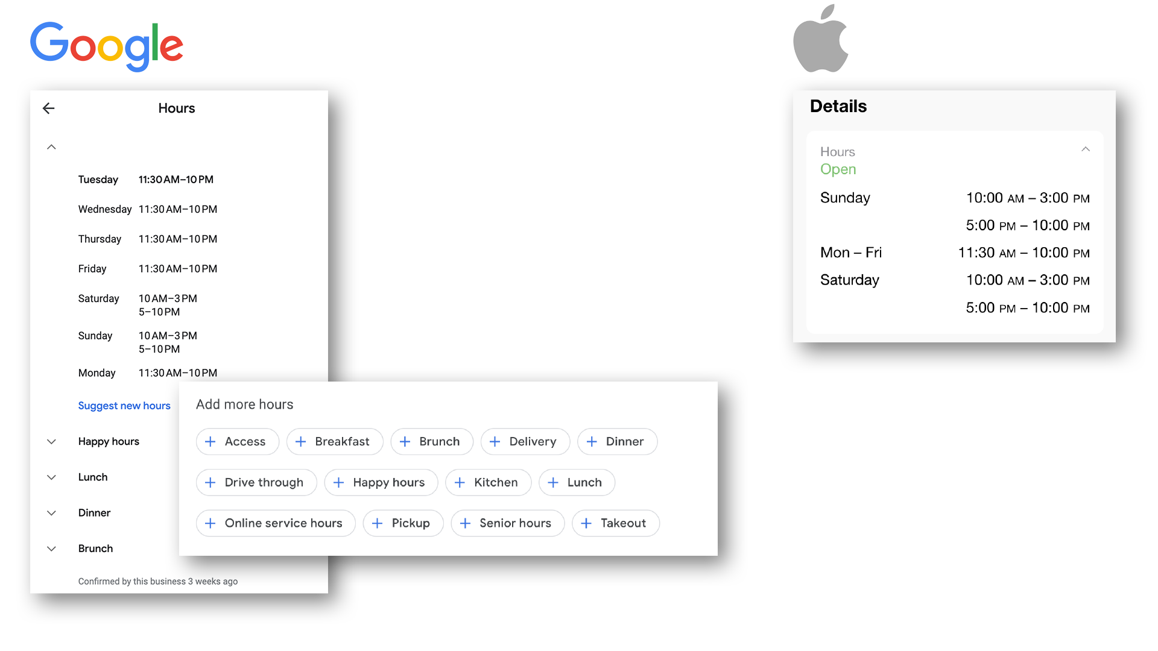This screenshot has height=651, width=1158.
Task: Expand the Dinner section
Action: [x=51, y=512]
